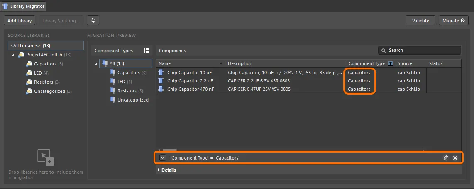Click the ProjectABC.IntLib library icon
The height and width of the screenshot is (189, 474).
(21, 55)
